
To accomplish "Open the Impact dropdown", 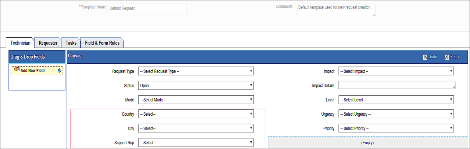I will [x=396, y=71].
